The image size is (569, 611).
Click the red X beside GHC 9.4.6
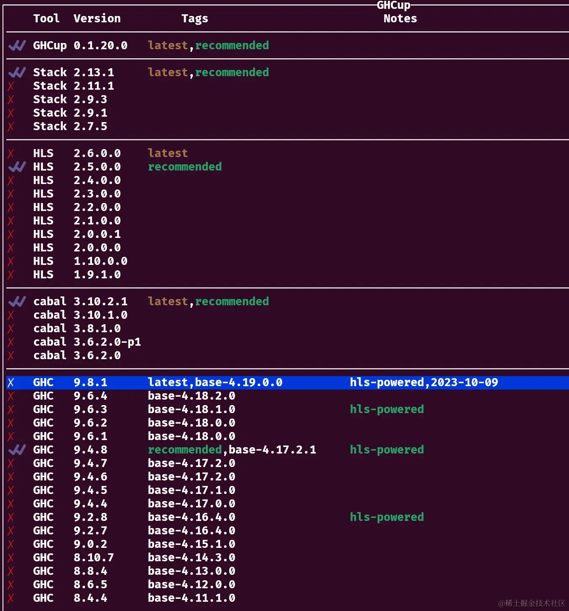point(11,477)
